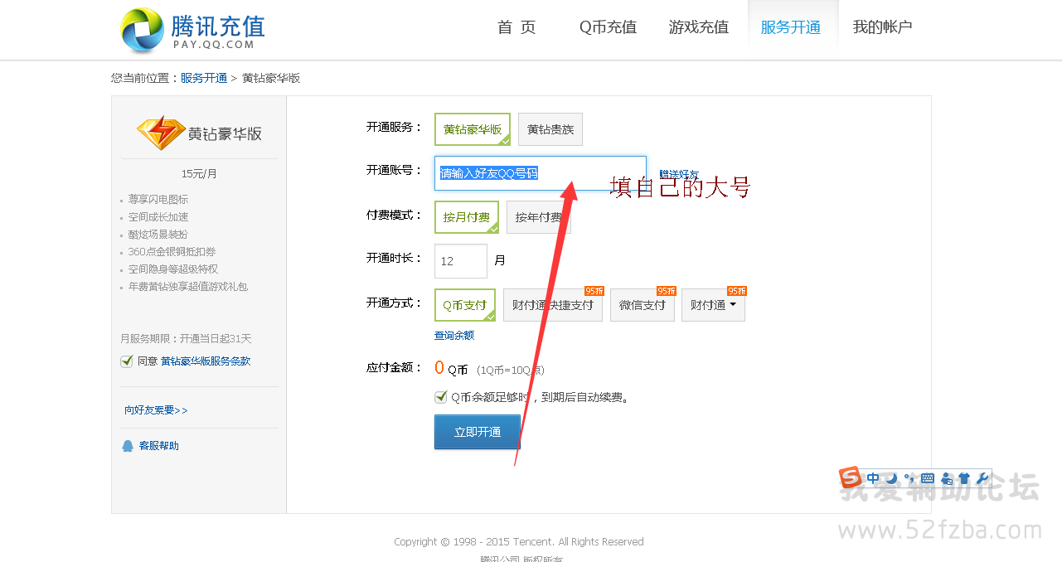Click the Sogou input method S logo
The width and height of the screenshot is (1062, 562).
[x=851, y=478]
